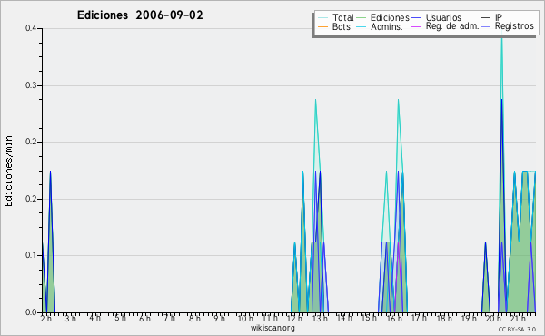Click the 18 h x-axis label
The height and width of the screenshot is (336, 545).
(444, 319)
